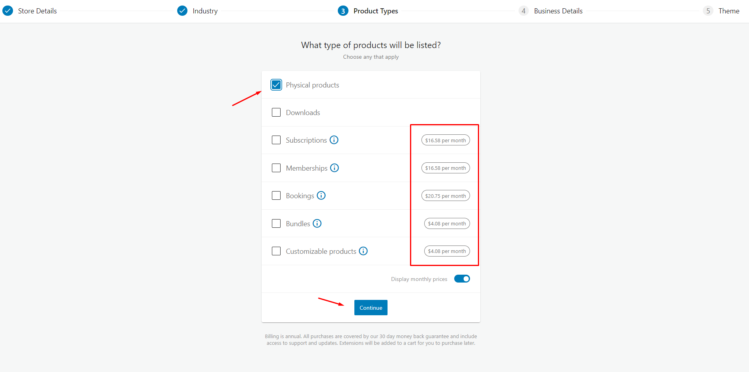Go to Business Details step
Screen dimensions: 749x372
point(558,11)
